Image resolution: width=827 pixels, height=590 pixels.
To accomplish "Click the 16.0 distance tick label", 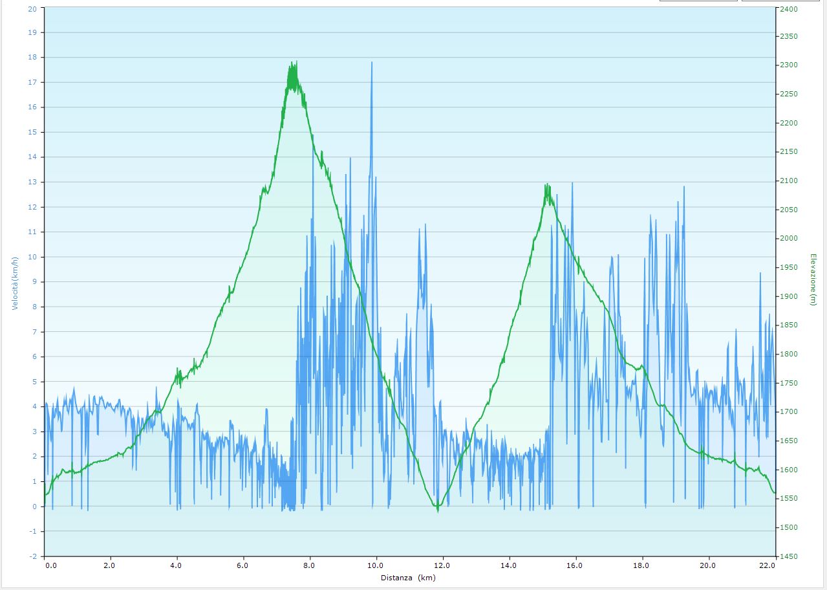I will (575, 565).
